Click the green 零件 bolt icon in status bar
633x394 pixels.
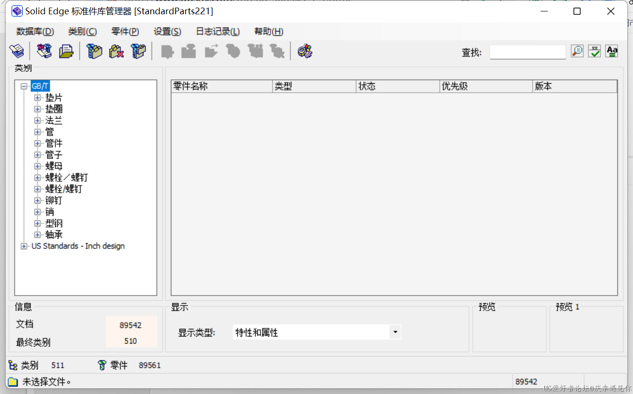(x=102, y=365)
